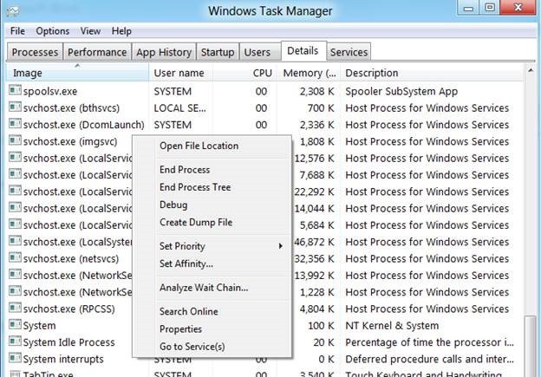Image resolution: width=541 pixels, height=377 pixels.
Task: Open the View menu
Action: [90, 31]
